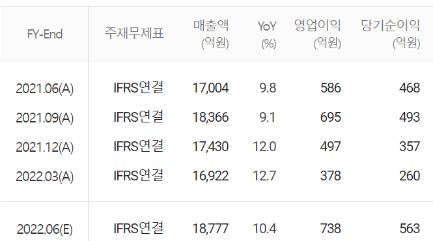Click YoY value 10.4
Screen dimensions: 433x241
pos(264,229)
